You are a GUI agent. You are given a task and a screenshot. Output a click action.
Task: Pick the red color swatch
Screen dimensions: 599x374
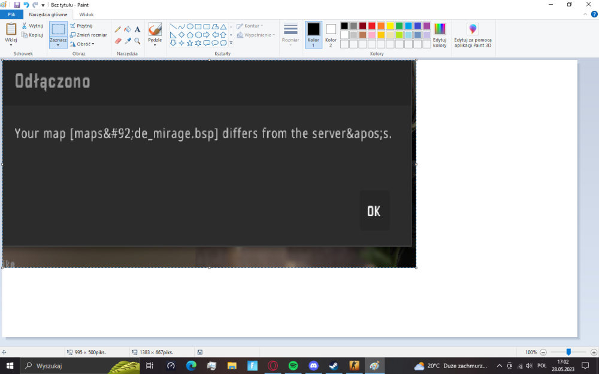(x=372, y=26)
